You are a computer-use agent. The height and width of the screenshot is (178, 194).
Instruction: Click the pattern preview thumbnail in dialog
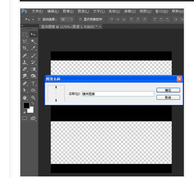point(56,94)
